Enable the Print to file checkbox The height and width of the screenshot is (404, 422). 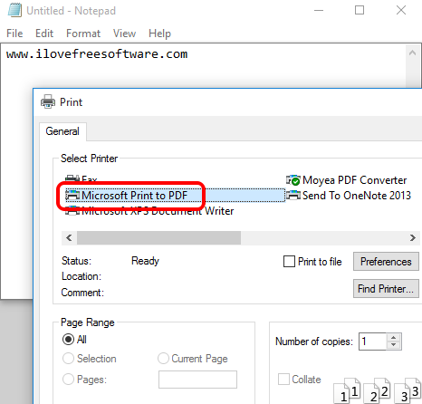289,262
